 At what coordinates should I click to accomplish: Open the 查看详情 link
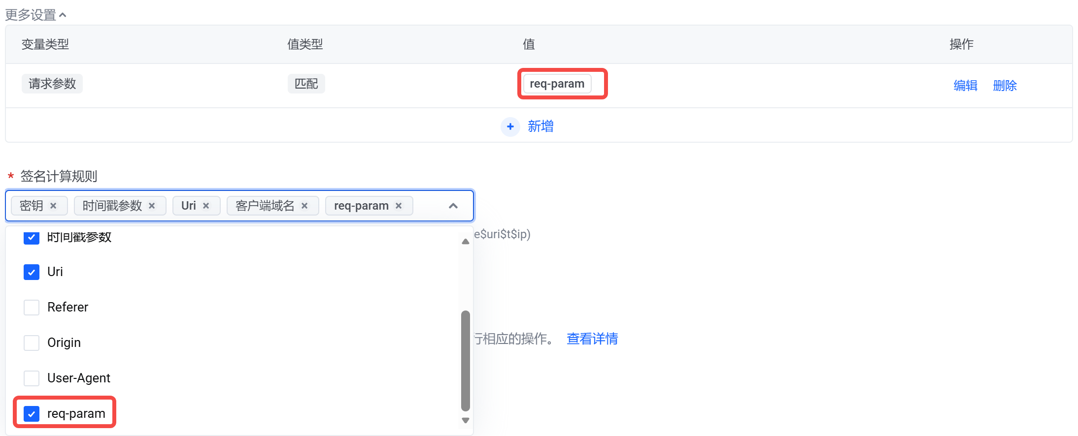592,339
